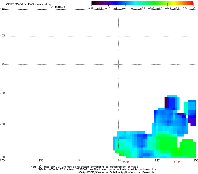Image resolution: width=198 pixels, height=174 pixels.
Task: Click the "-60" latitude axis label
Action: click(x=2, y=157)
